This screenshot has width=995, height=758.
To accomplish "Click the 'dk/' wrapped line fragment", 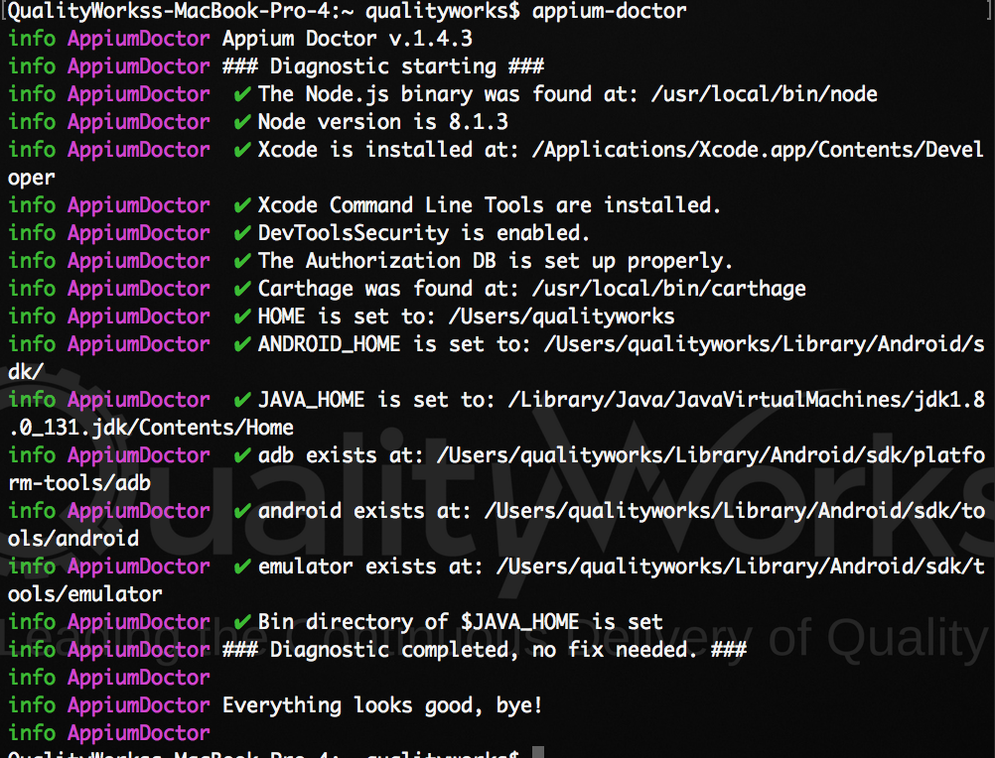I will [x=26, y=372].
